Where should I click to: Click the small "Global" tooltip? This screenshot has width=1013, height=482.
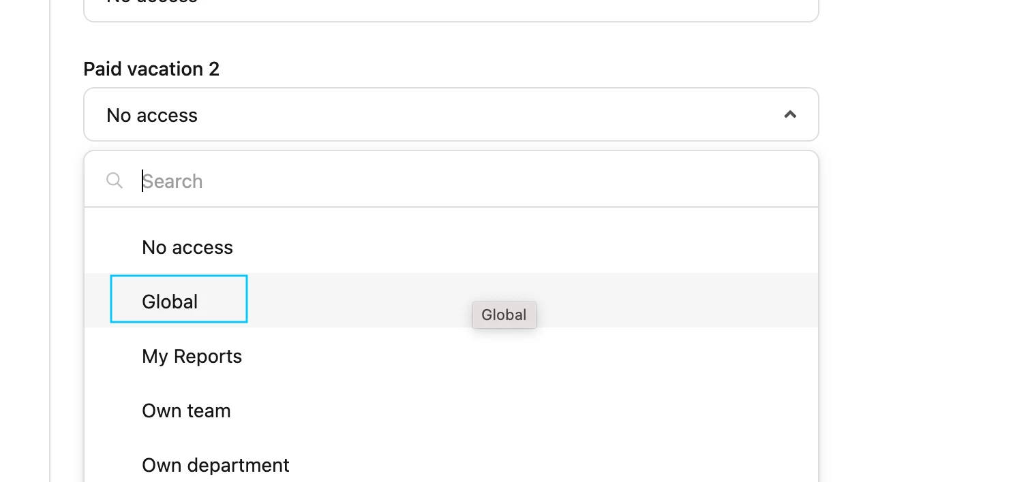504,315
